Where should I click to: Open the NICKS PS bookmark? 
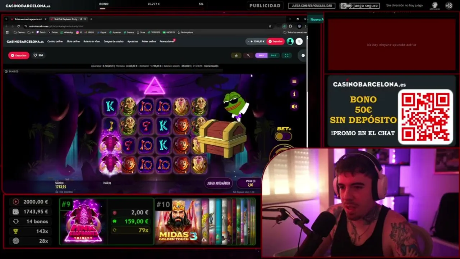pos(169,32)
